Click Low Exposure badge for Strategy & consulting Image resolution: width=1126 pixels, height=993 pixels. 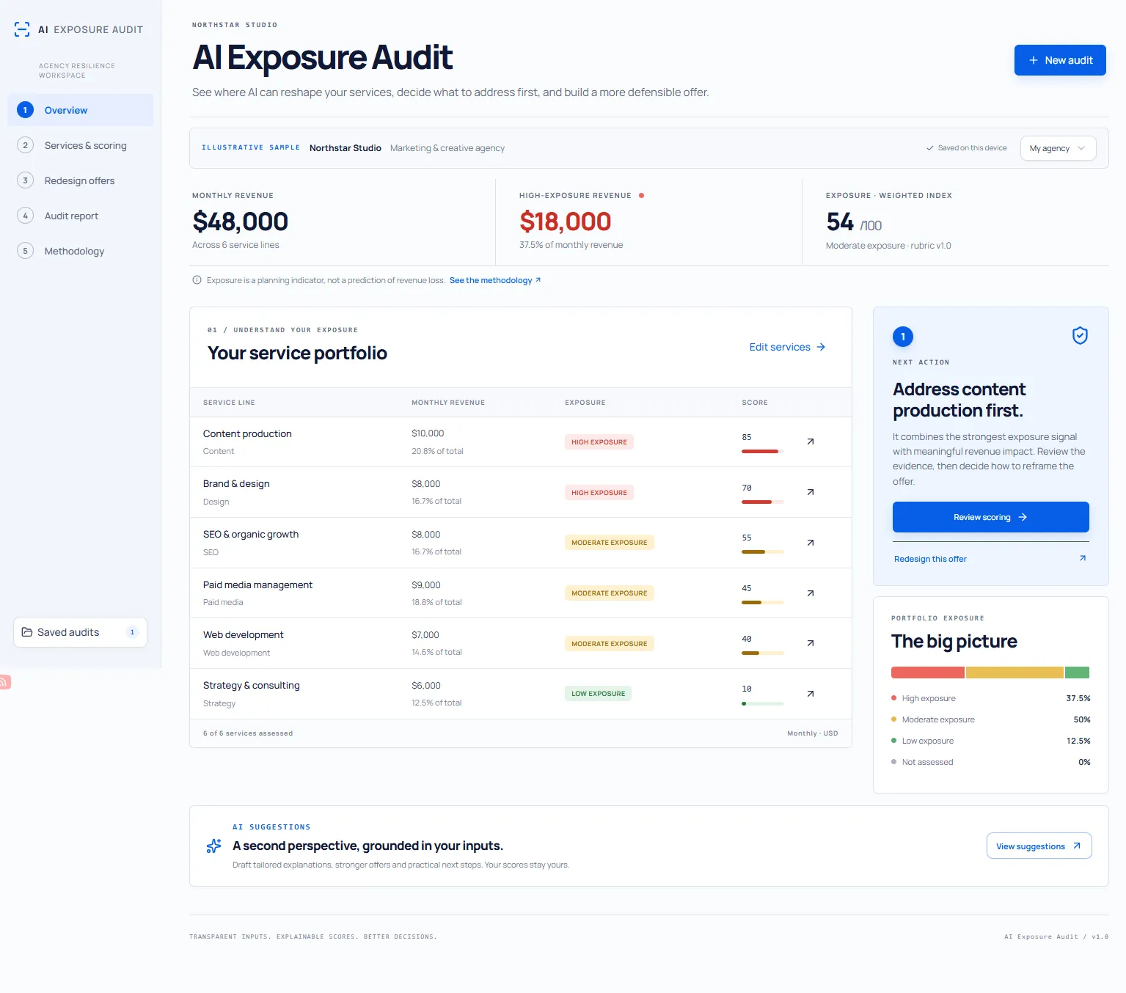pos(599,694)
